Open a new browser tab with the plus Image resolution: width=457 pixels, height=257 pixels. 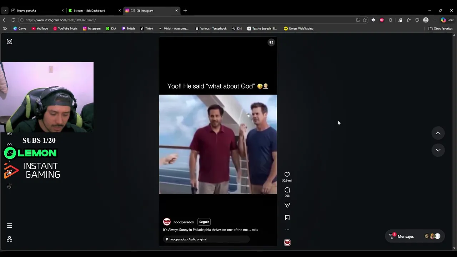(185, 11)
